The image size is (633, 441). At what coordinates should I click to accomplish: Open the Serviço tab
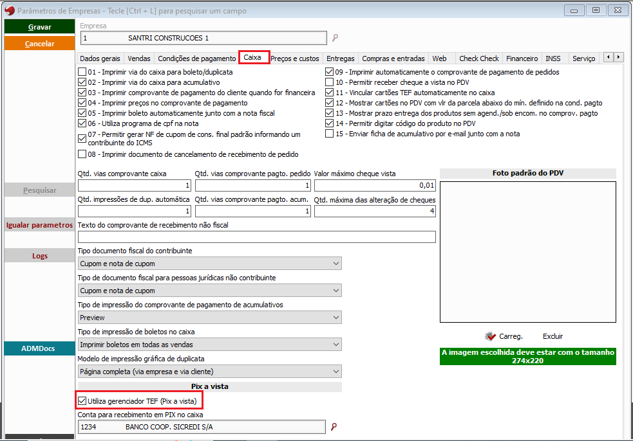(584, 59)
